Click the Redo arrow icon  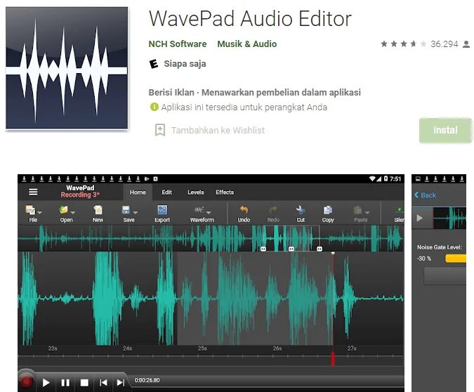pyautogui.click(x=273, y=209)
